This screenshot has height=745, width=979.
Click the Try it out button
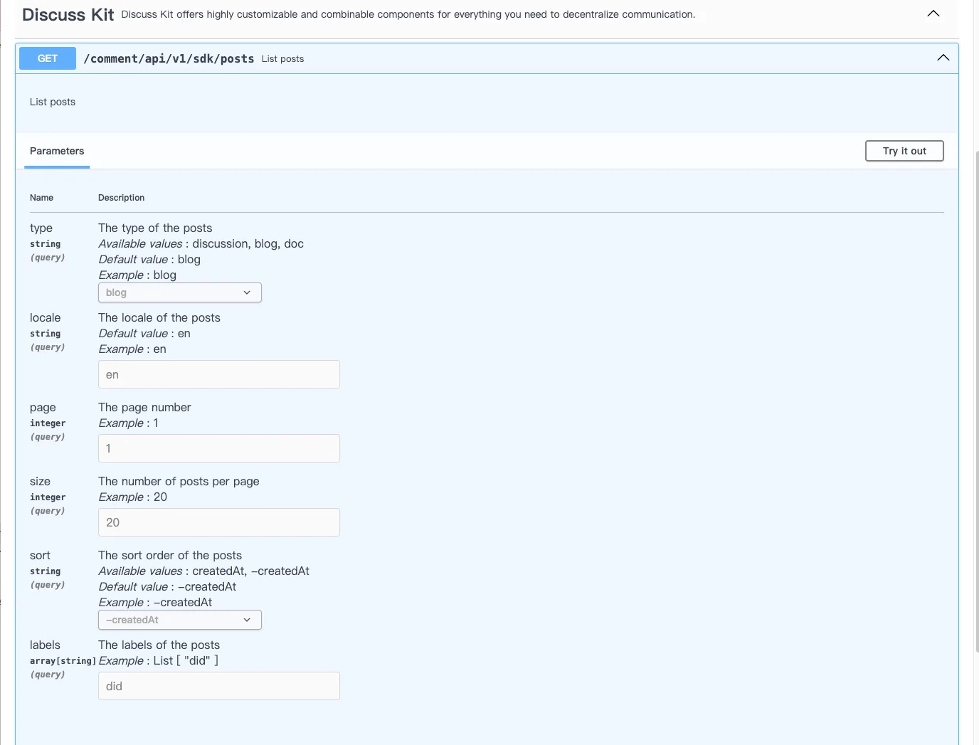point(904,151)
